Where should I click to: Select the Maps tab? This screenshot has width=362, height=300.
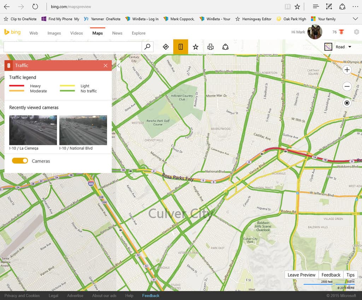click(98, 33)
